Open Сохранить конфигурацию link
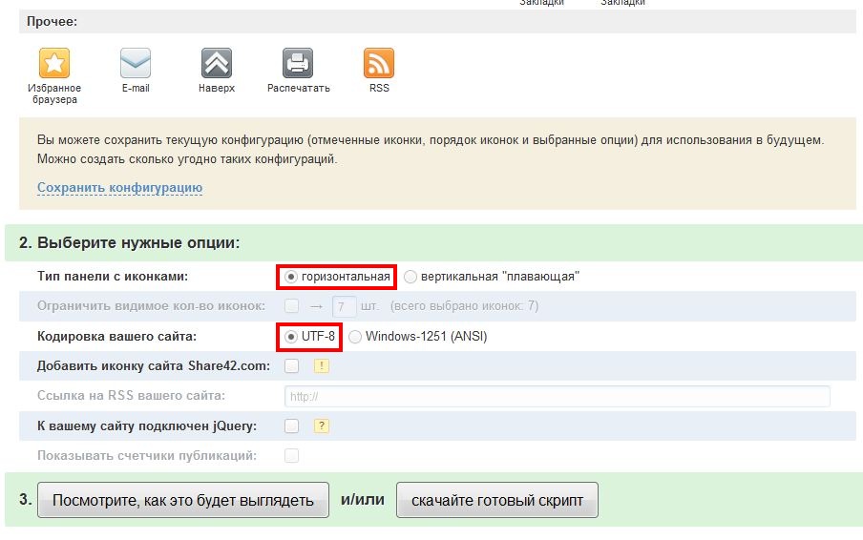Image resolution: width=863 pixels, height=540 pixels. pyautogui.click(x=119, y=188)
